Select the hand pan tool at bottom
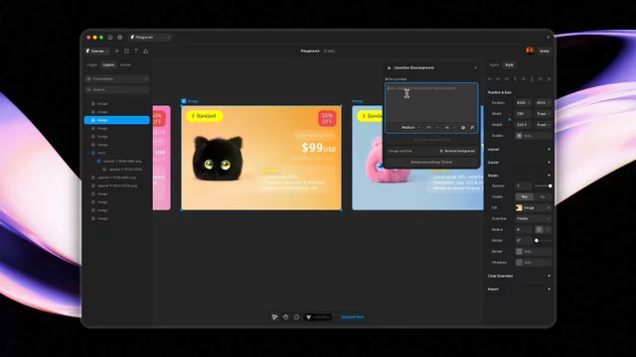 pyautogui.click(x=285, y=317)
